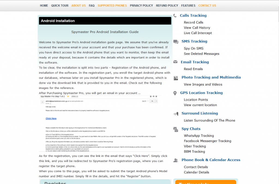The width and height of the screenshot is (279, 184).
Task: Click the Photo Tracking picture icon
Action: click(x=176, y=78)
